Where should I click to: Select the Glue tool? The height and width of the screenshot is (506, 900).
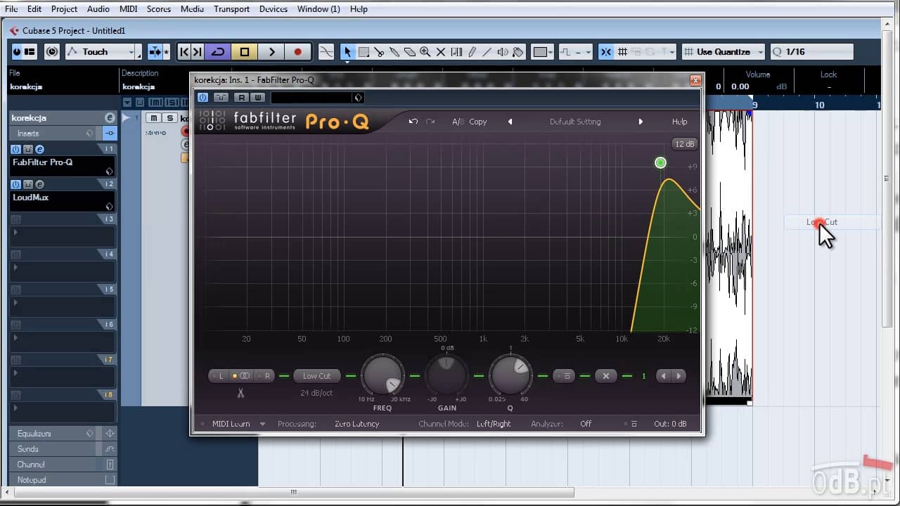pyautogui.click(x=394, y=52)
